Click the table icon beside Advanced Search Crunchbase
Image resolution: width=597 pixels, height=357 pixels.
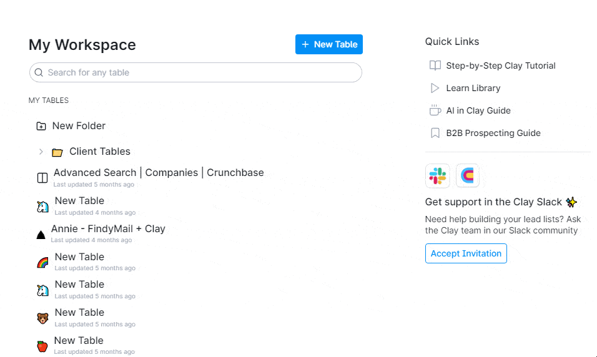click(x=42, y=178)
